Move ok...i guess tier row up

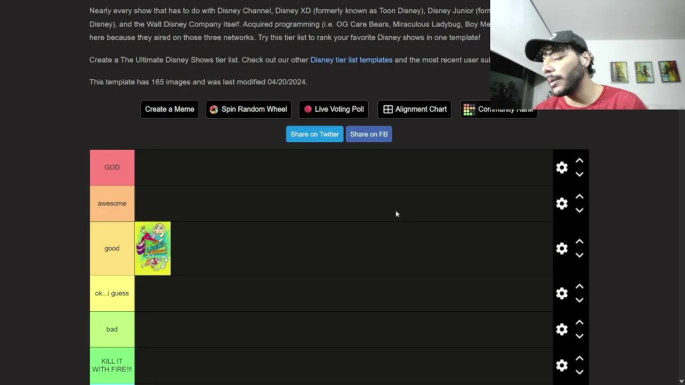(579, 287)
